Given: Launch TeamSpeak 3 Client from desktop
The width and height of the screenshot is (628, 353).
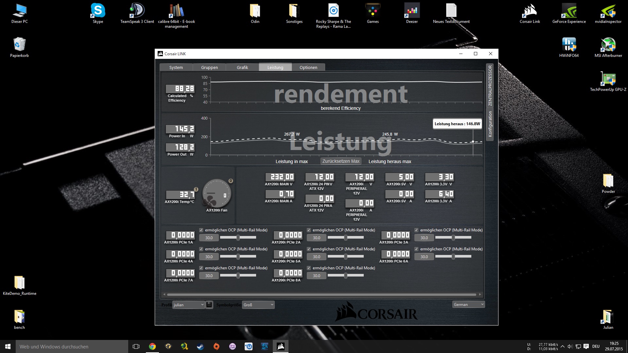Looking at the screenshot, I should [x=137, y=13].
